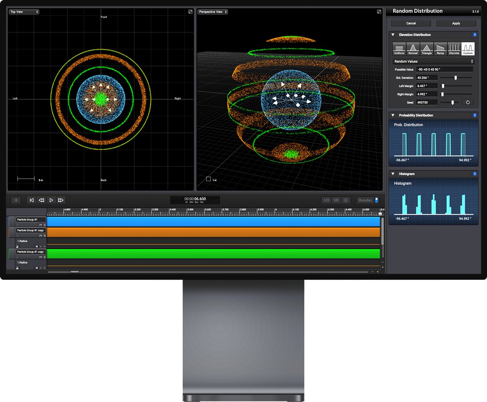Click the rewind transport button
The image size is (487, 402).
[x=41, y=200]
